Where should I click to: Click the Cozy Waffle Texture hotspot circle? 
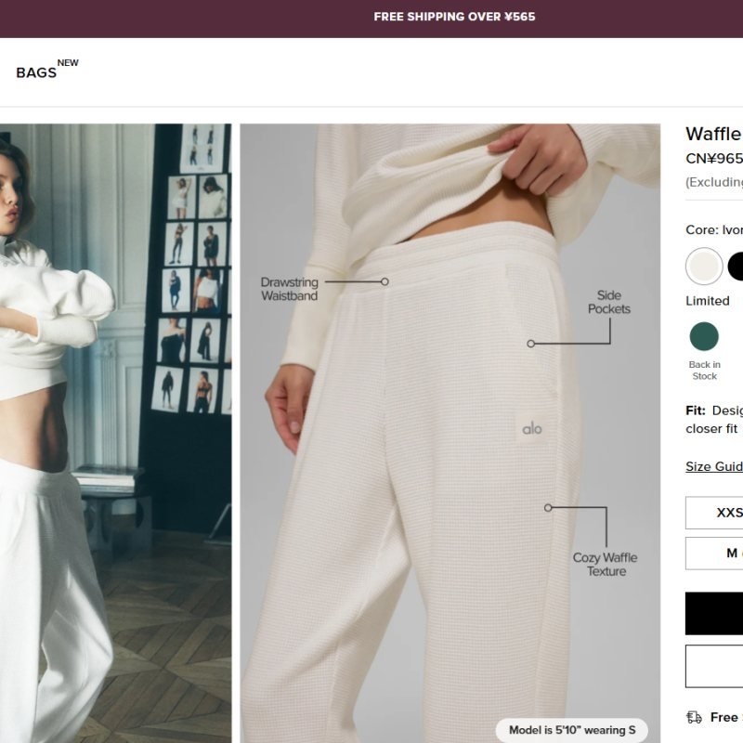pyautogui.click(x=548, y=508)
